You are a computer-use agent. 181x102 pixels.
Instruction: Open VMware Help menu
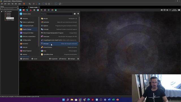pyautogui.click(x=20, y=4)
